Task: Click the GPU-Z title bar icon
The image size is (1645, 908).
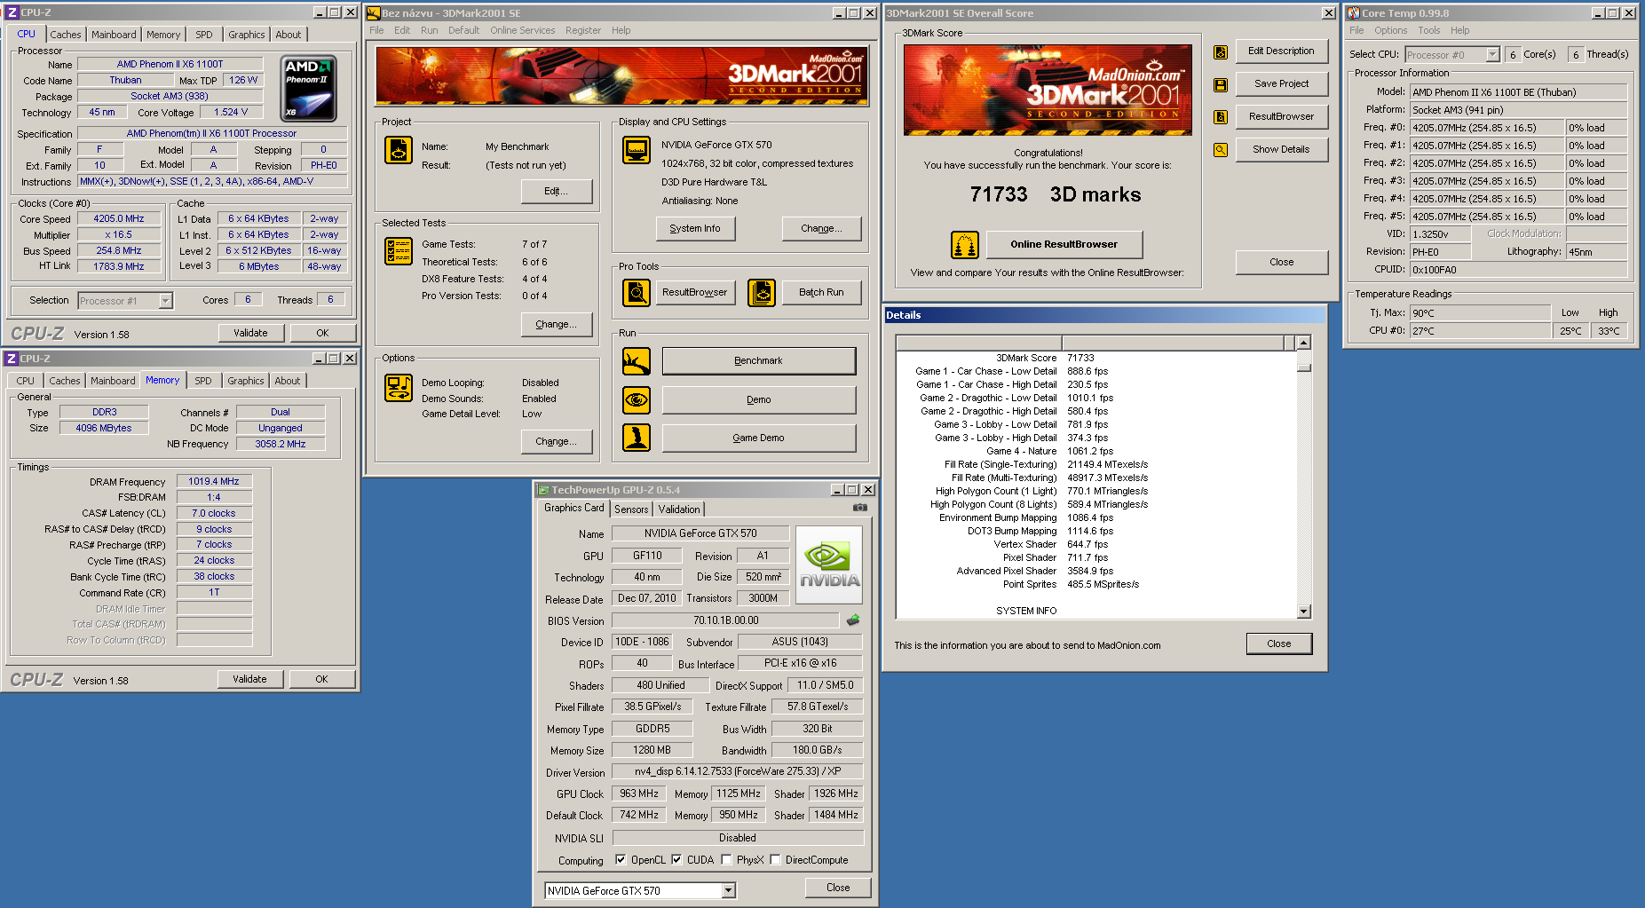Action: (x=543, y=490)
